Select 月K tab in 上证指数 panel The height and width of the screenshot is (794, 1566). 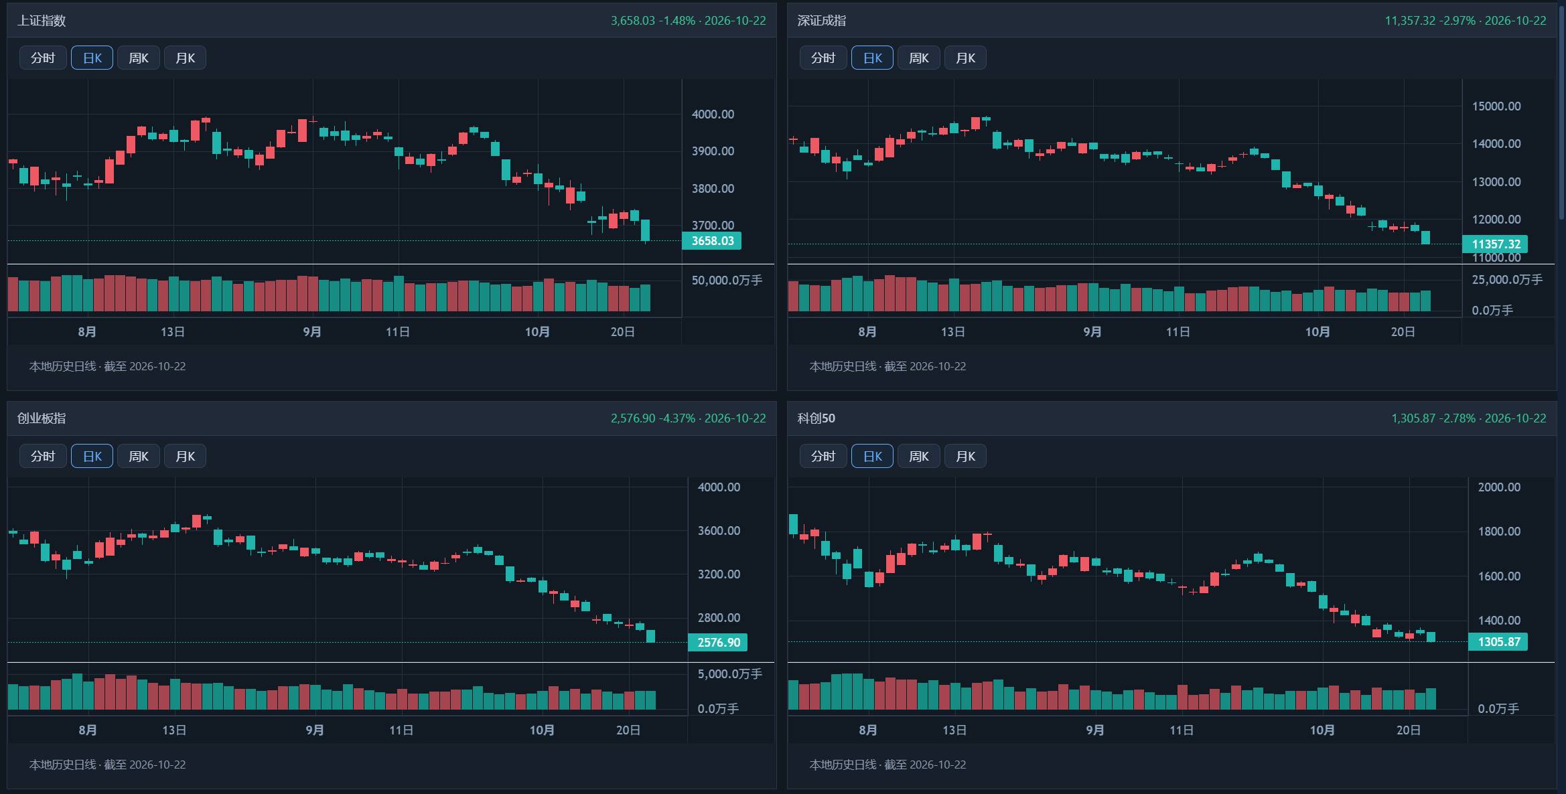point(185,58)
